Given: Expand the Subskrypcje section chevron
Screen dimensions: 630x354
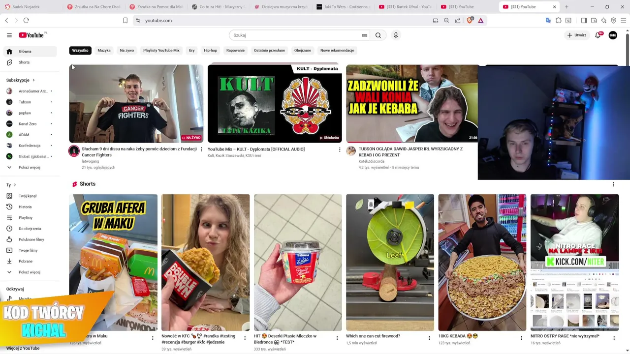Looking at the screenshot, I should (33, 80).
